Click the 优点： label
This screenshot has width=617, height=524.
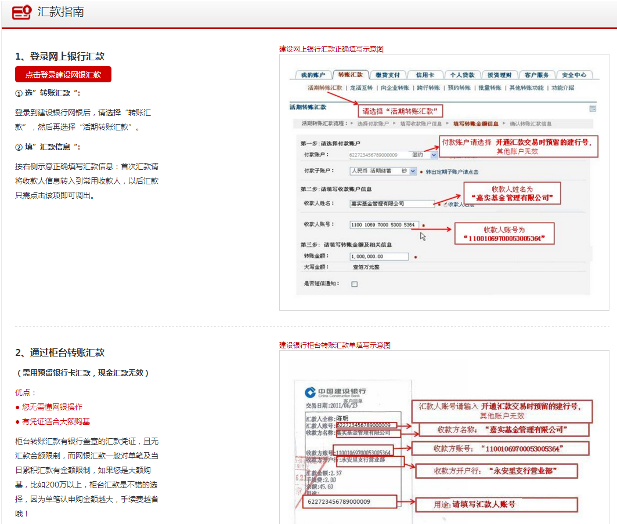pyautogui.click(x=26, y=392)
